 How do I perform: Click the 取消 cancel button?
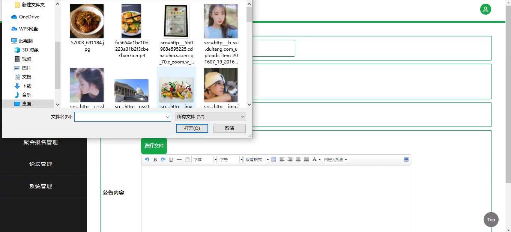coord(229,128)
